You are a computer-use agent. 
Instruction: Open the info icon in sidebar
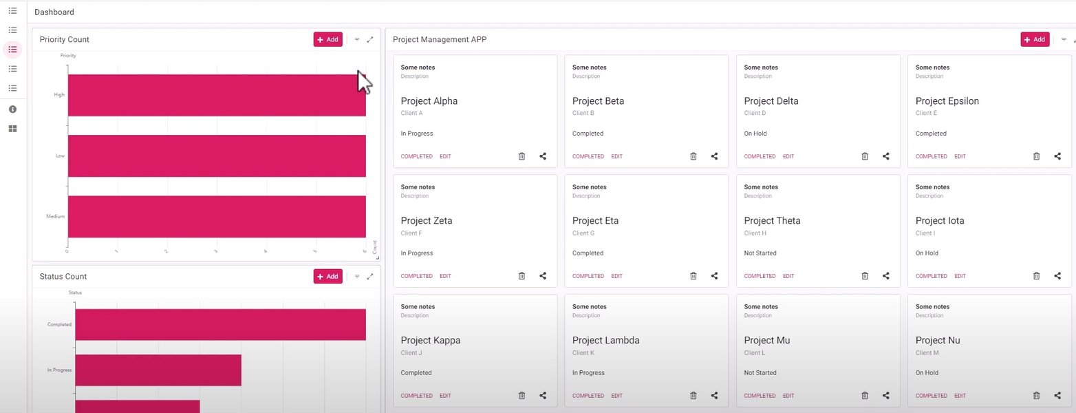[x=12, y=109]
